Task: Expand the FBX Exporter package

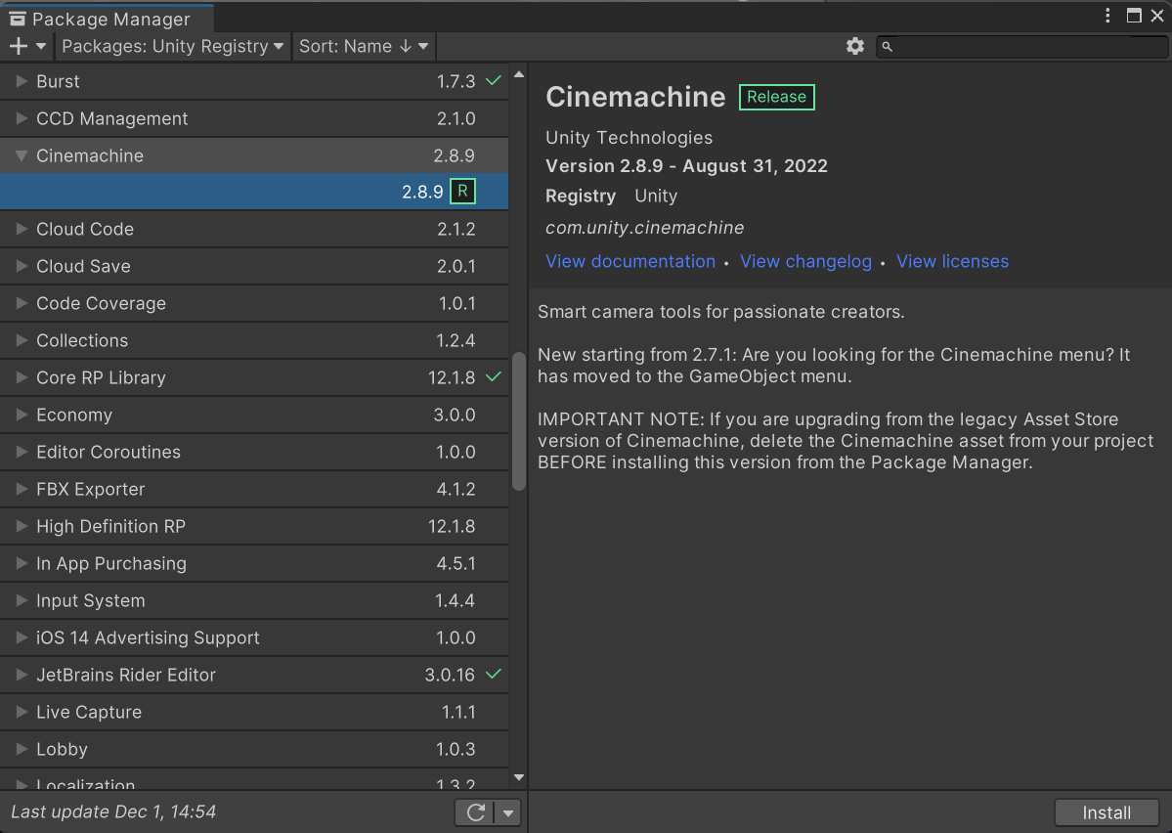Action: click(x=22, y=489)
